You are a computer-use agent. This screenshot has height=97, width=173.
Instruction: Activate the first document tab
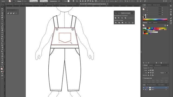click(x=24, y=4)
